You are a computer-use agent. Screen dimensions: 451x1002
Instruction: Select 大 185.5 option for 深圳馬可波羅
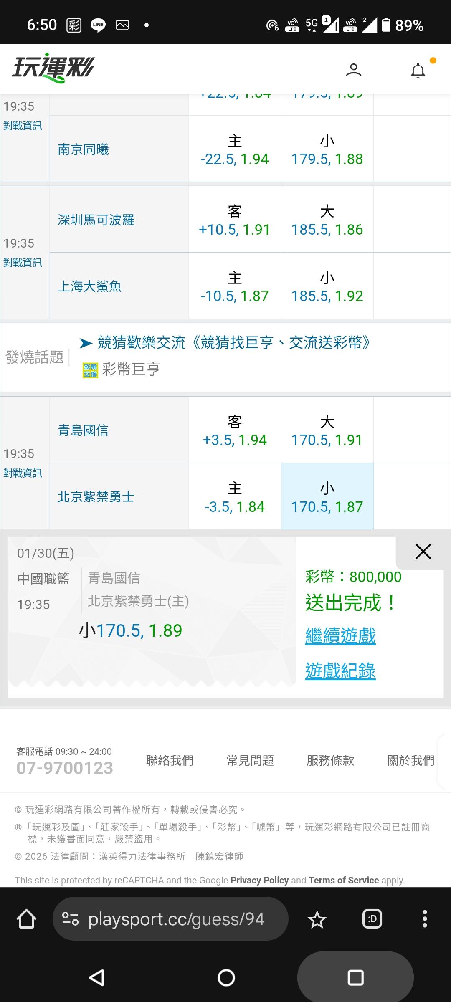pos(327,220)
